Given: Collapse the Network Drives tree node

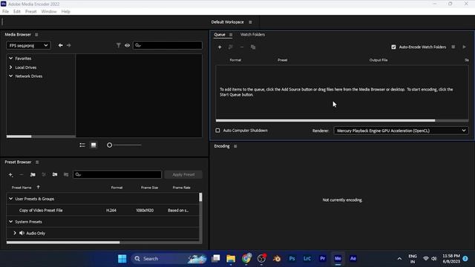Looking at the screenshot, I should click(x=11, y=76).
